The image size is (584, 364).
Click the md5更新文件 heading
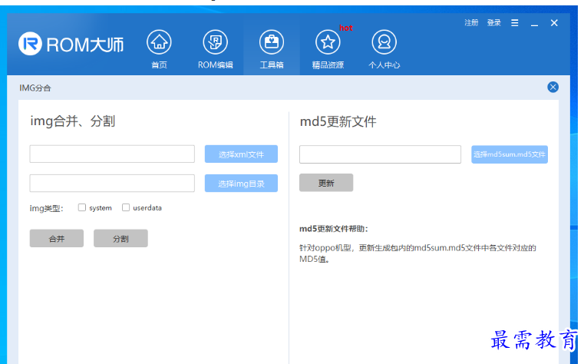coord(338,122)
